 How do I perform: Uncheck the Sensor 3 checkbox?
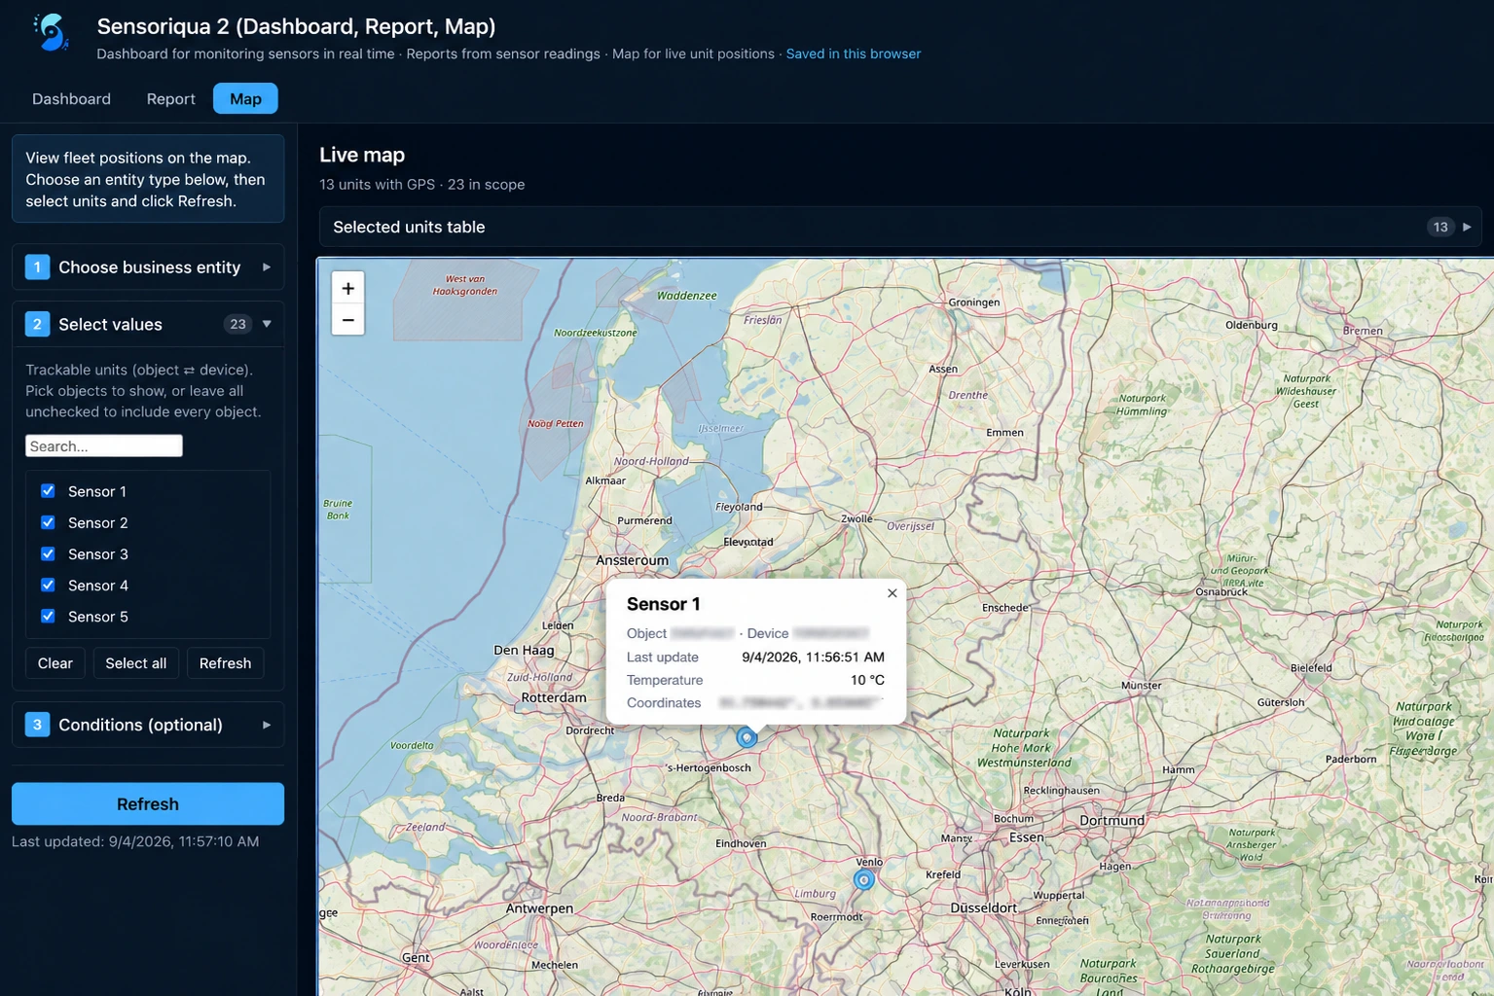(x=48, y=553)
